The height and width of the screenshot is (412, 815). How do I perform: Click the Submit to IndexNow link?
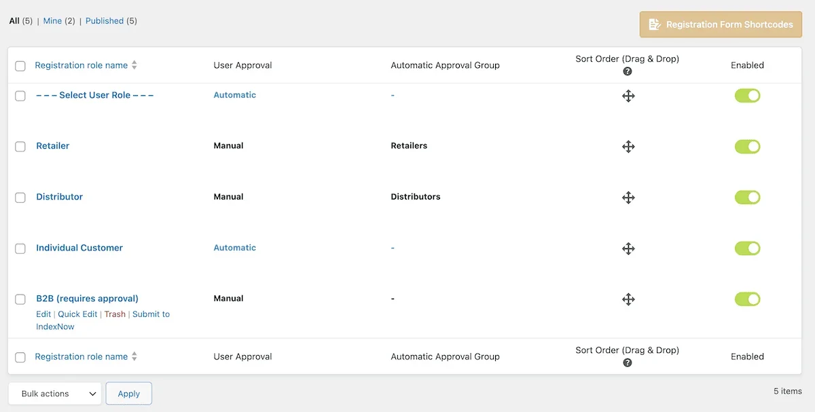(x=150, y=314)
